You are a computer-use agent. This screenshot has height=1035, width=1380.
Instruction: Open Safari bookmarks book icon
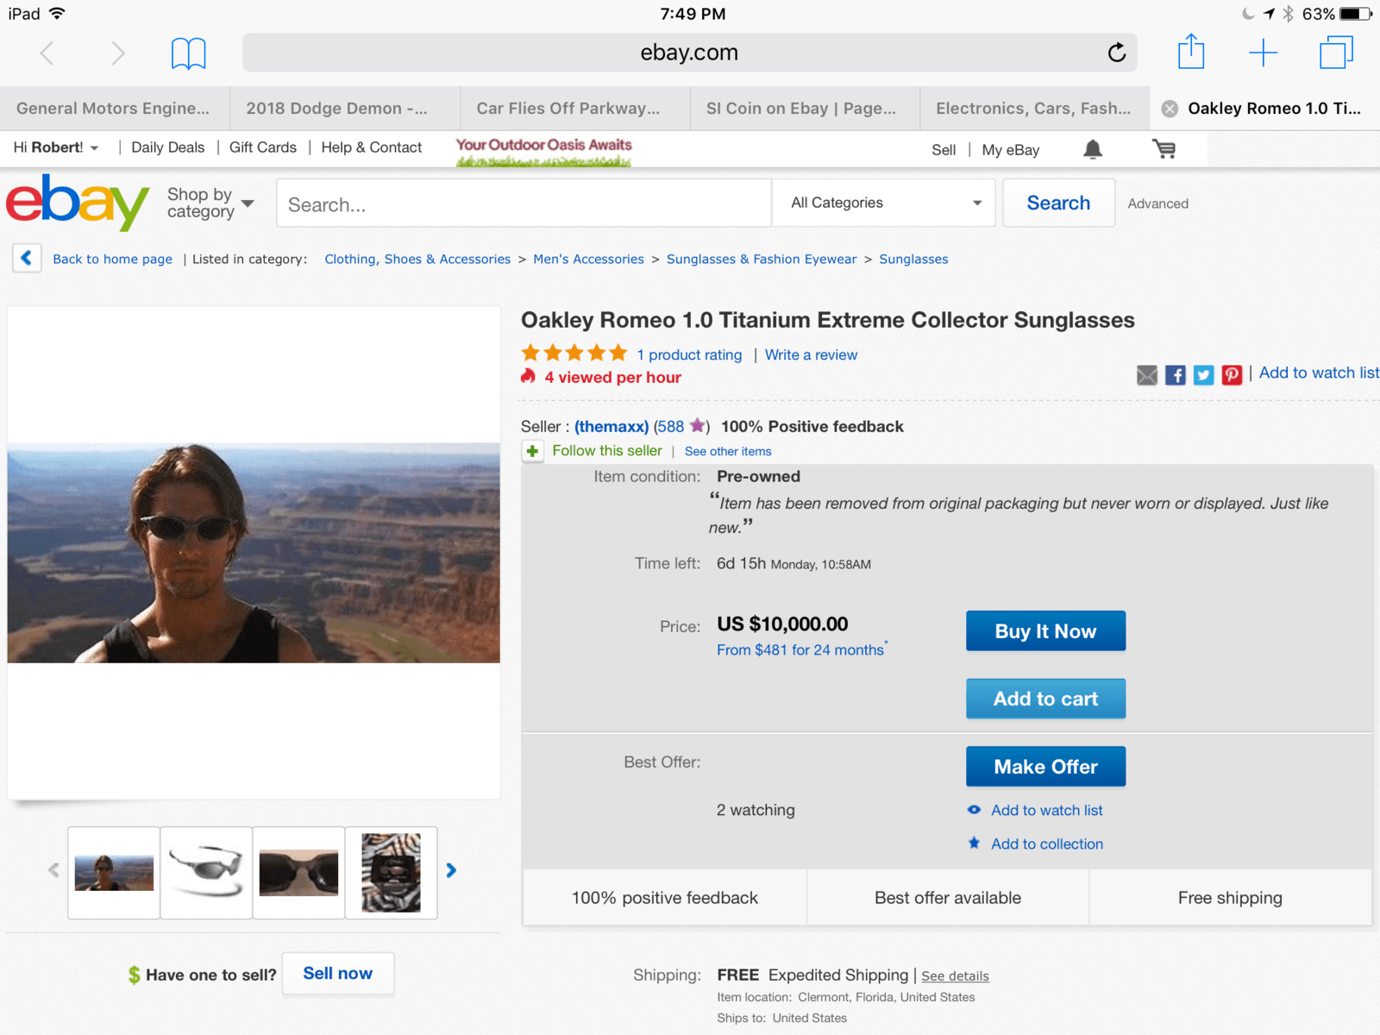coord(188,53)
